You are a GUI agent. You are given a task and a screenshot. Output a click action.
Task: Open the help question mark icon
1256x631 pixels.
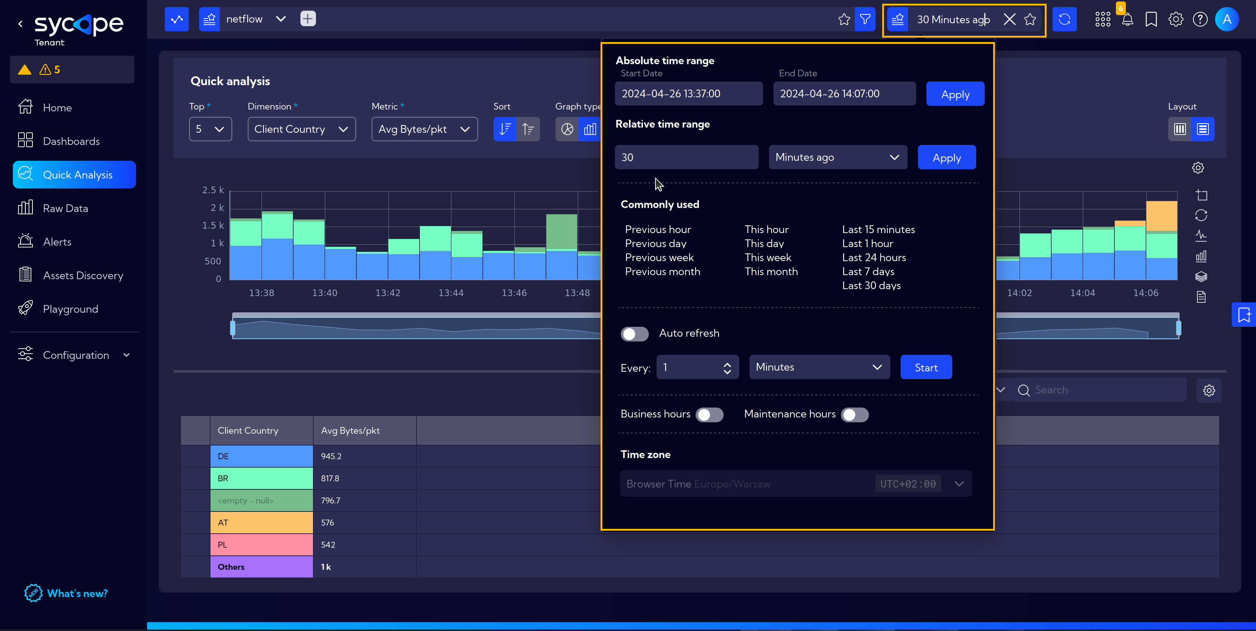tap(1200, 20)
